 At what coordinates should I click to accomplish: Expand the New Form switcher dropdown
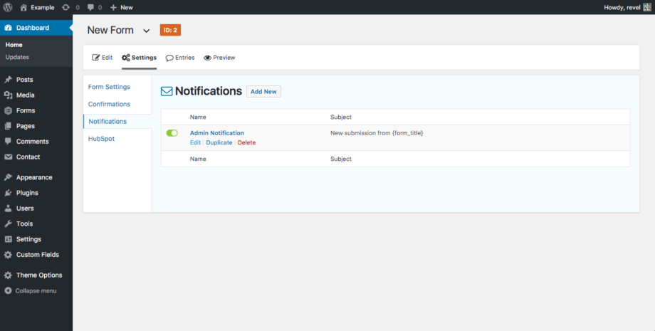pos(147,31)
